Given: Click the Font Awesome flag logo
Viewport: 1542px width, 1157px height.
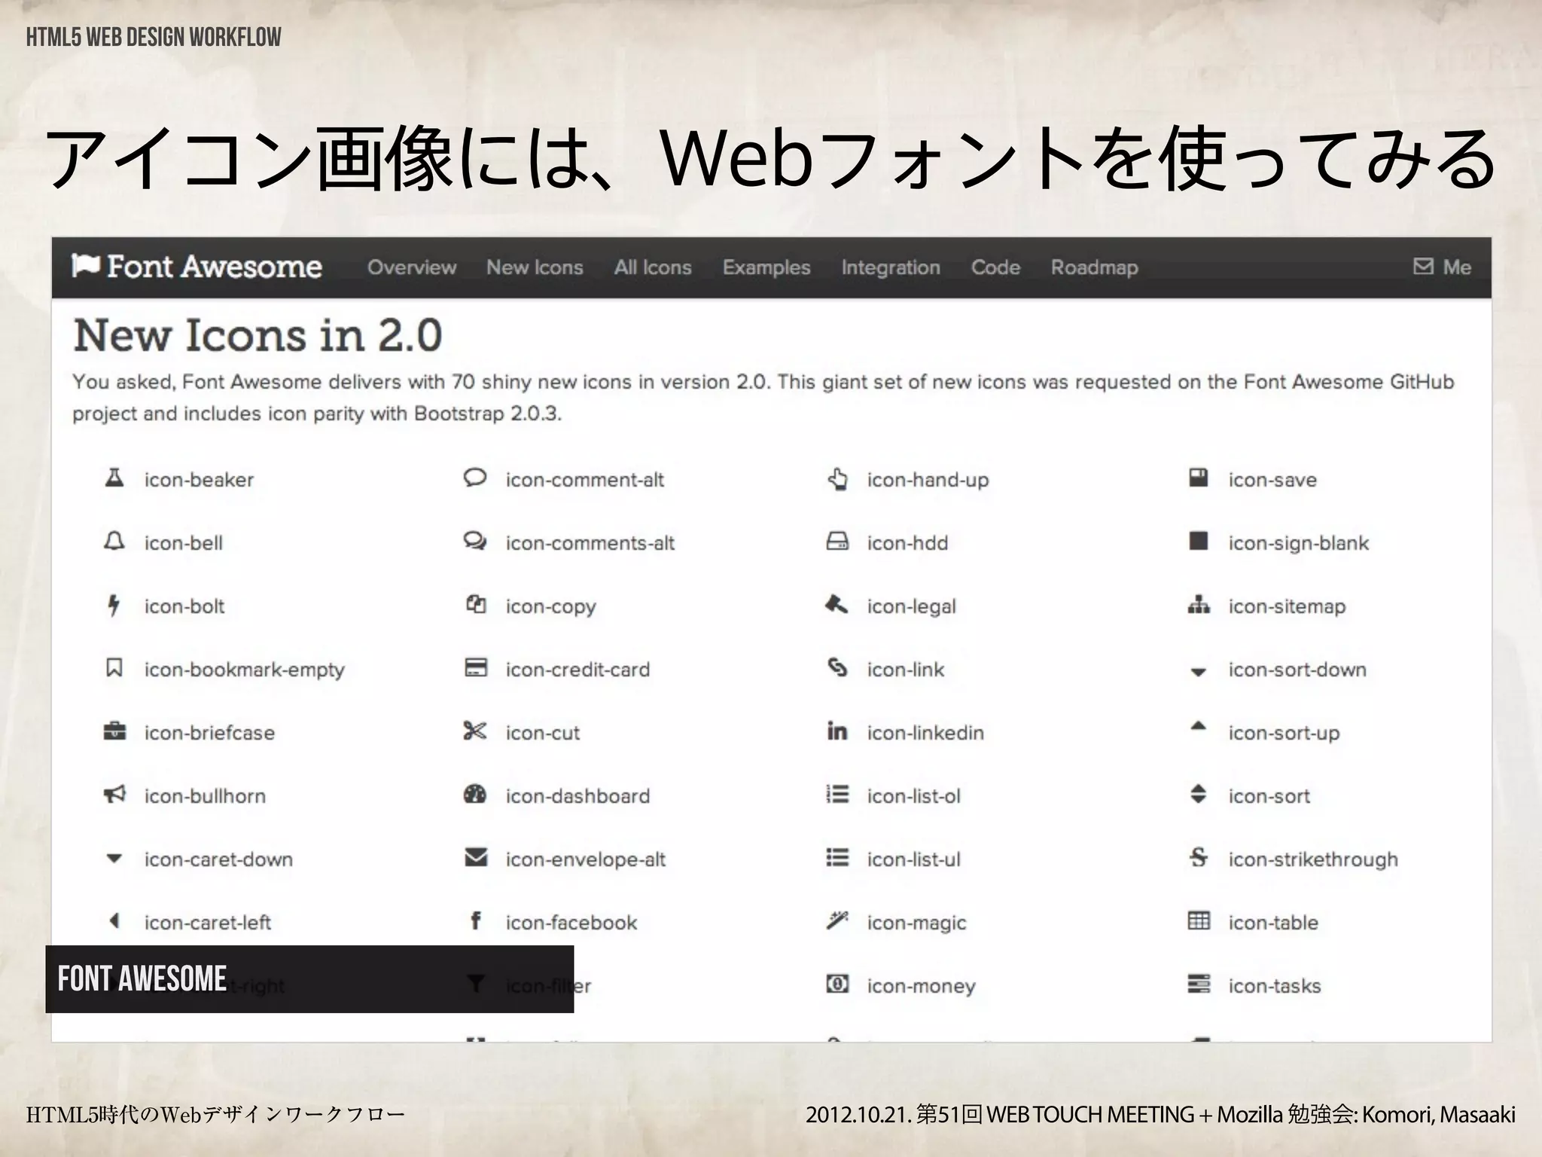Looking at the screenshot, I should tap(85, 266).
